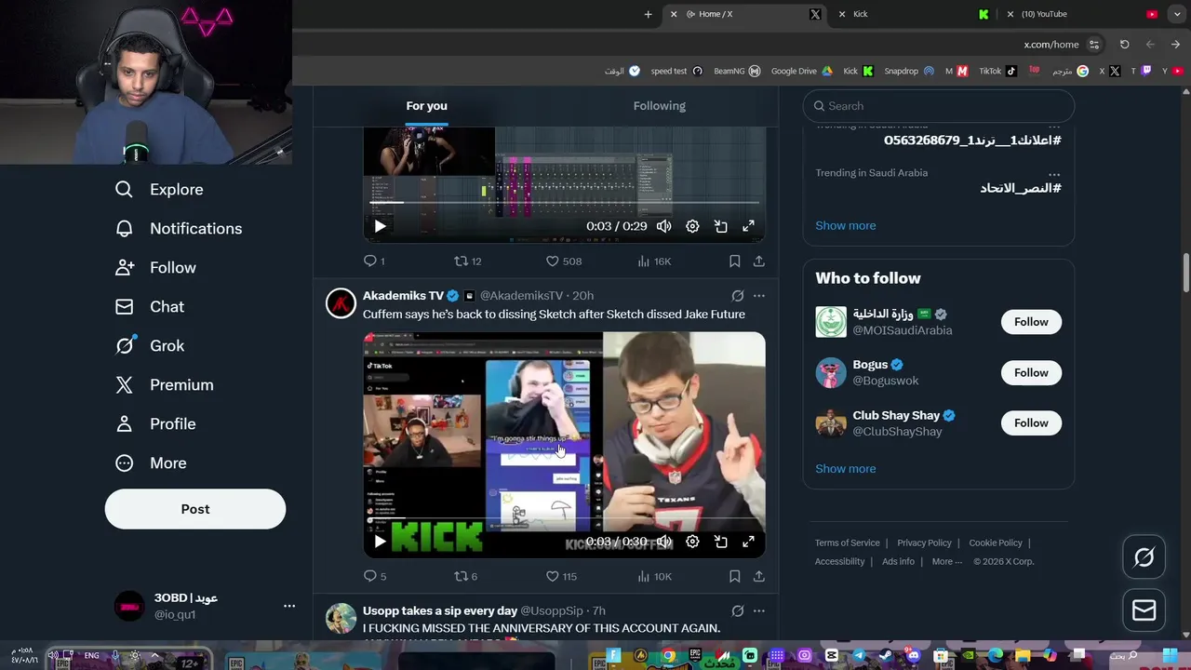Open Explore in the X sidebar
1191x670 pixels.
click(159, 189)
